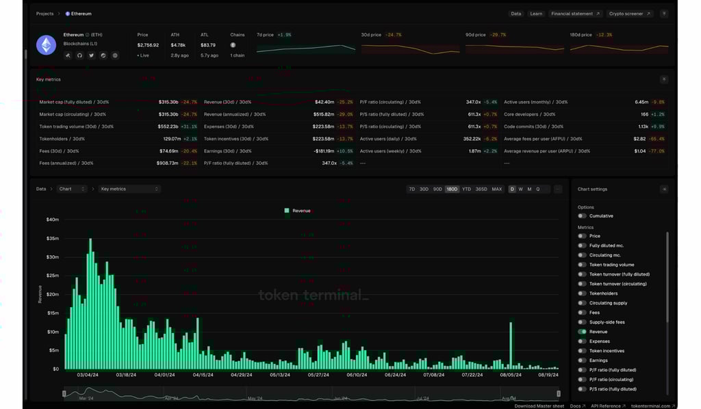Click the right handle of the range slider
701x409 pixels.
(559, 393)
